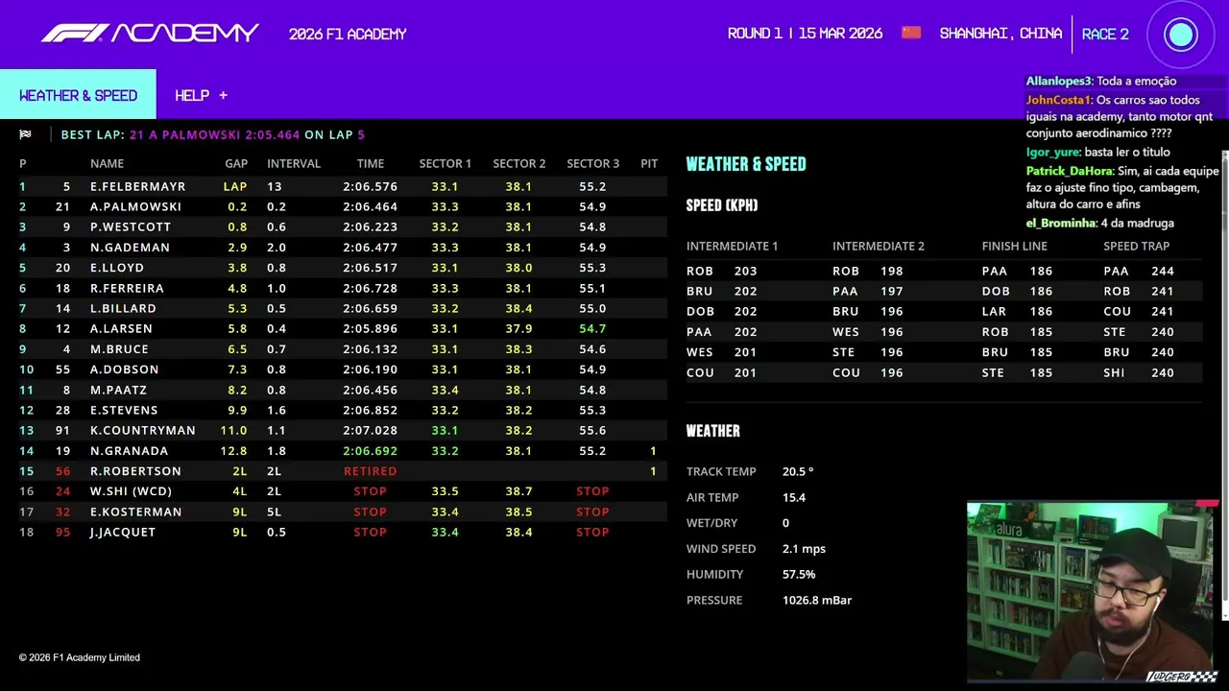1229x691 pixels.
Task: Click Patrick_DaHora username in chat
Action: pyautogui.click(x=1069, y=171)
